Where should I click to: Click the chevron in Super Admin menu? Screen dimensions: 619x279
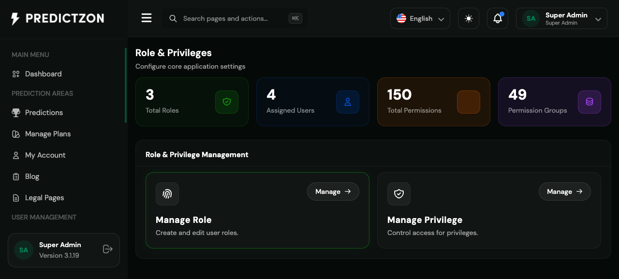pos(598,19)
